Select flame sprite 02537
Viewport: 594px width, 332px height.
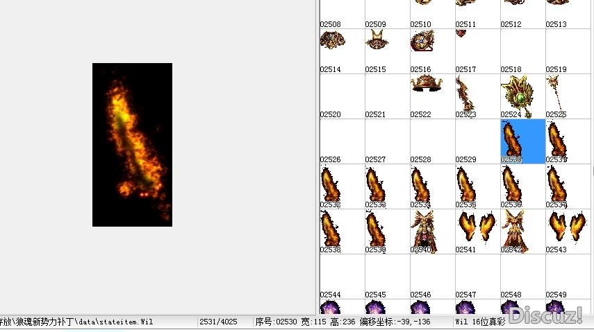coord(568,186)
